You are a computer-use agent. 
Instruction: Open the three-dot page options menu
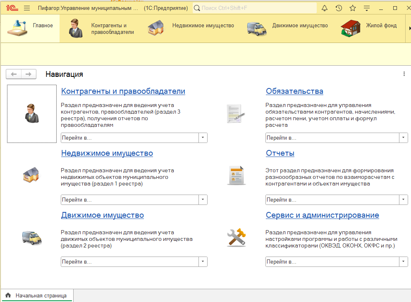tap(404, 74)
